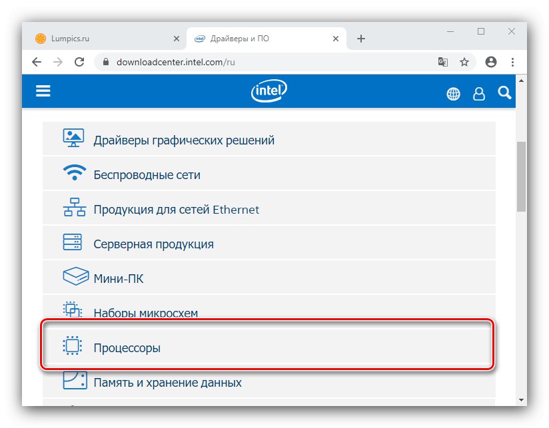Click the translate page icon
549x428 pixels.
(442, 62)
